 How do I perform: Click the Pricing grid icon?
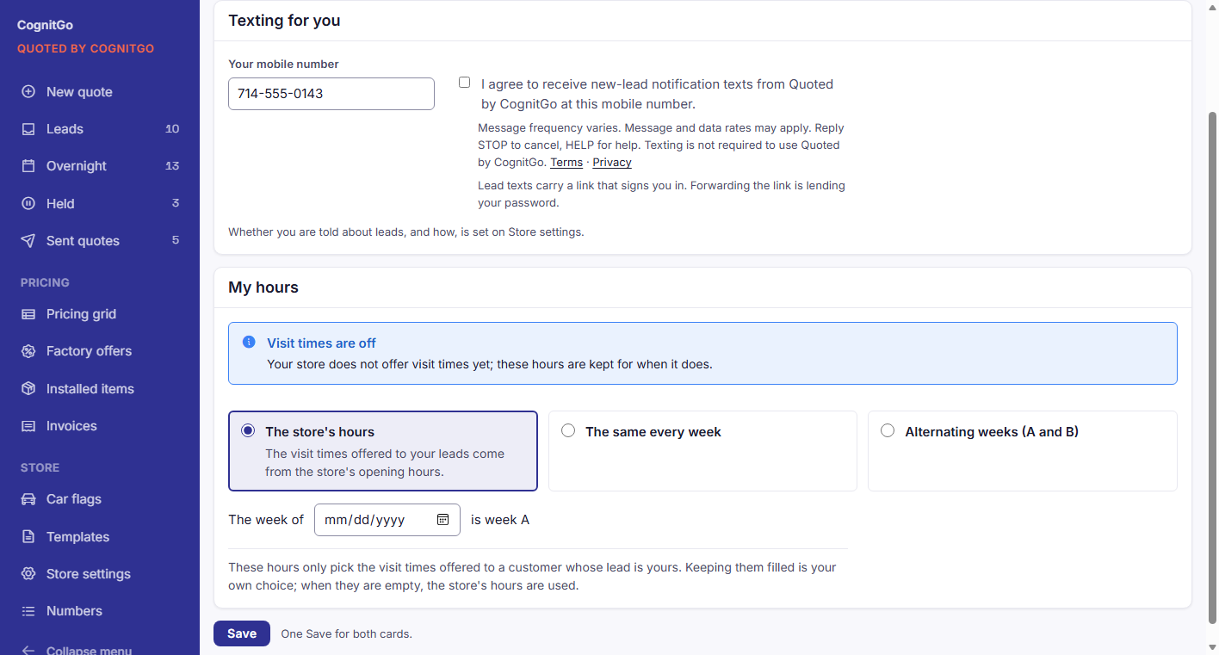coord(28,314)
